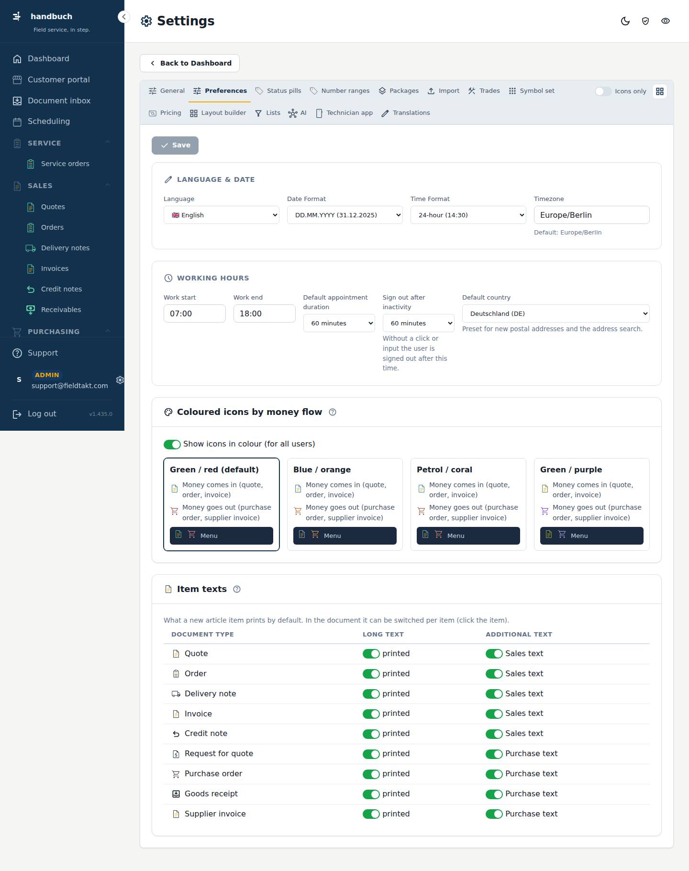
Task: Open user settings gear next to support email
Action: click(120, 380)
